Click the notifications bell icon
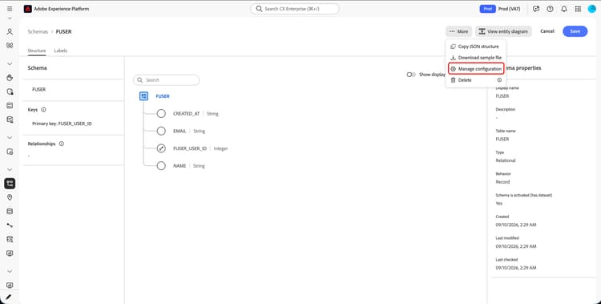The width and height of the screenshot is (601, 304). tap(564, 9)
